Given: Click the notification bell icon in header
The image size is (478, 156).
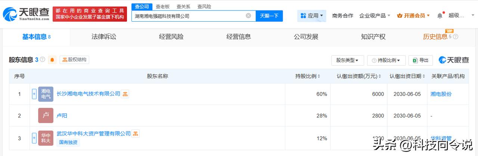Looking at the screenshot, I should (x=440, y=15).
